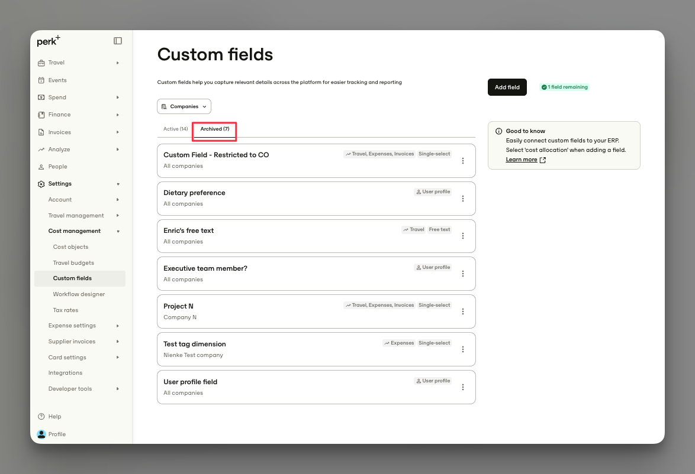Click Nienke Test company label
The image size is (695, 474).
click(x=193, y=355)
